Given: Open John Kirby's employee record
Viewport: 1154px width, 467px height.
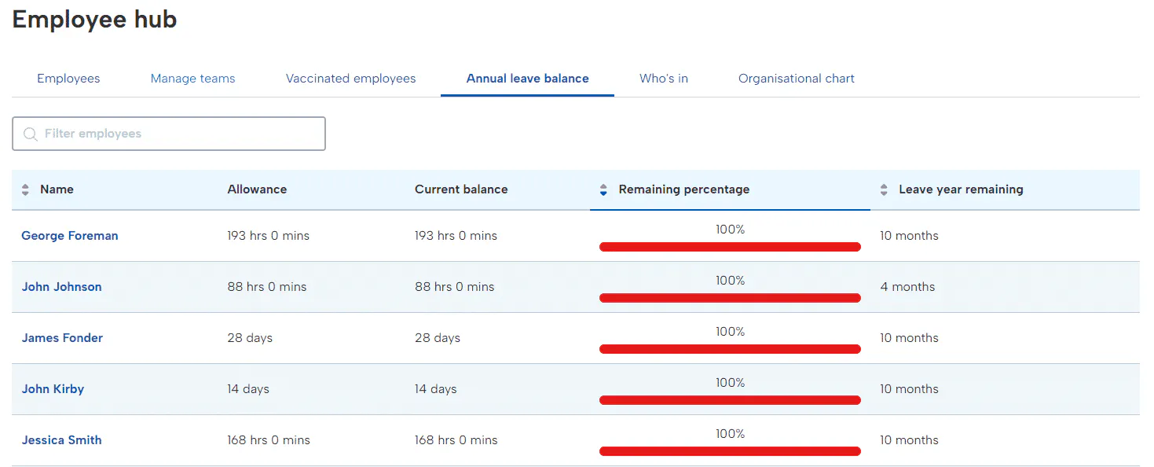Looking at the screenshot, I should [x=53, y=389].
